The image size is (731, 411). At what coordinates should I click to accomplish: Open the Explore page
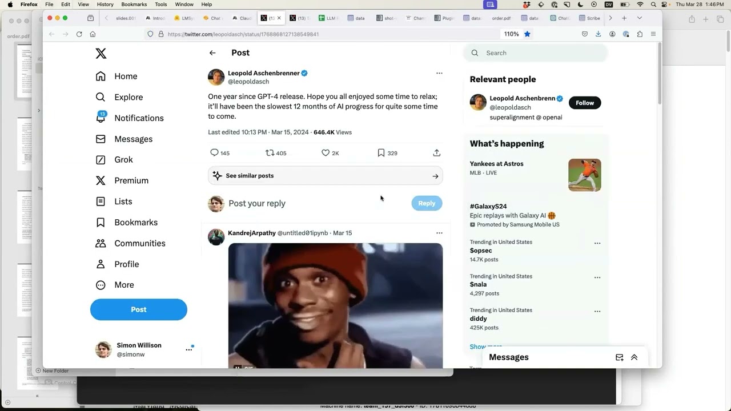[119, 97]
